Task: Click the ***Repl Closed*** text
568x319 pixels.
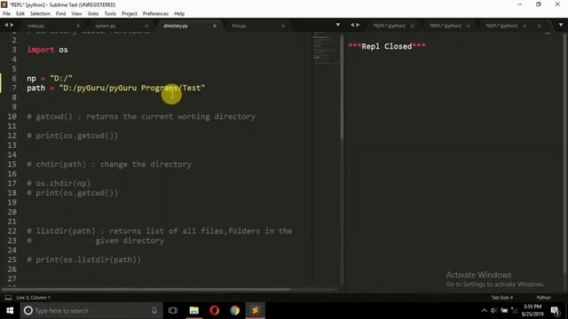Action: (387, 46)
